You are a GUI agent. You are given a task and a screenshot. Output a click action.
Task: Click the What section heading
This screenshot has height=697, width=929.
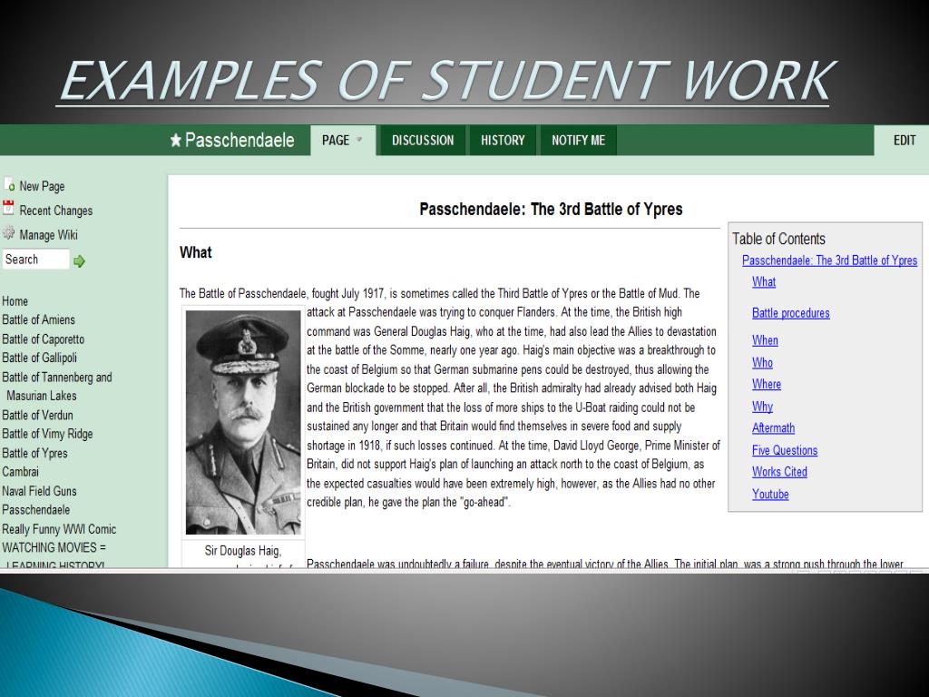coord(196,252)
